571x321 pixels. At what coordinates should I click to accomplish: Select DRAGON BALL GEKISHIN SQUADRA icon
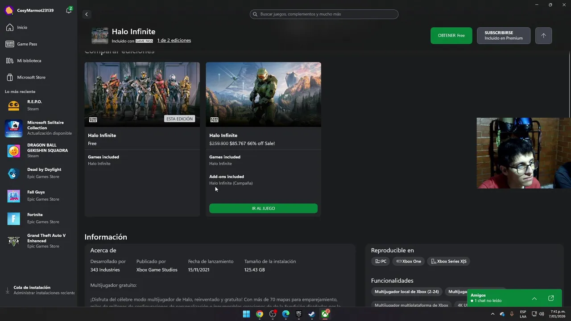pos(14,151)
